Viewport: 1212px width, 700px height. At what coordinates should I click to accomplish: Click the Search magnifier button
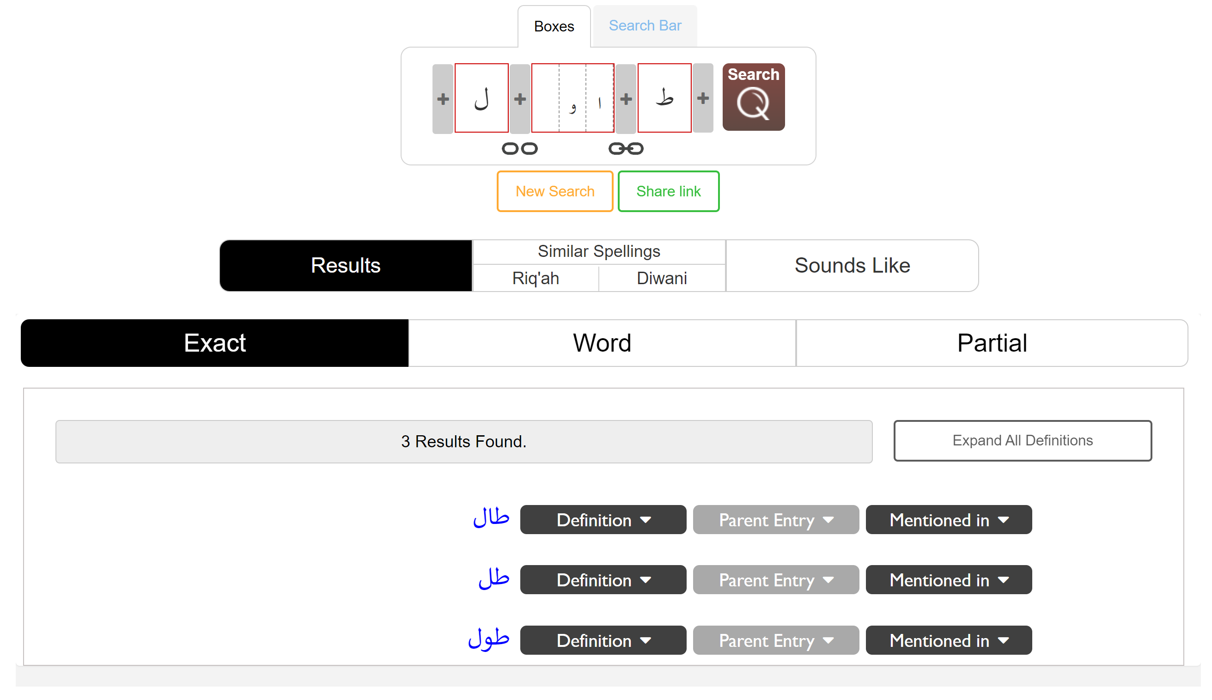[x=752, y=97]
